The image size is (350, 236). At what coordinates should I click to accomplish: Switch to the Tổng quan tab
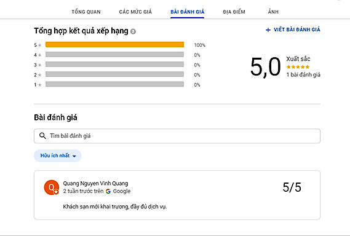(86, 12)
